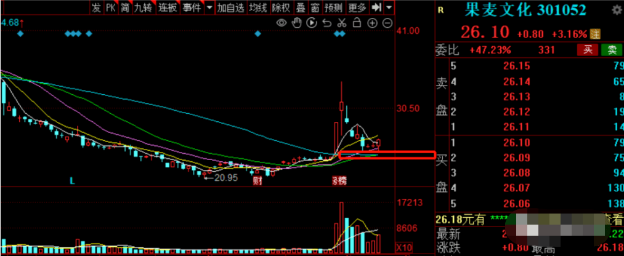The width and height of the screenshot is (624, 256).
Task: Click buy level 2 price 26.09
Action: (516, 158)
